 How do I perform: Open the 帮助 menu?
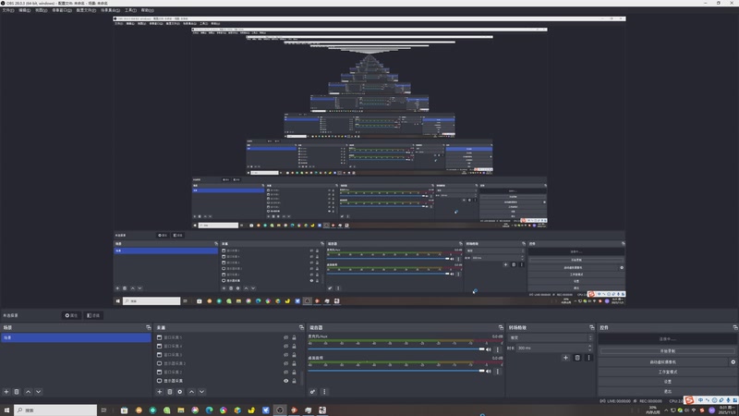[x=148, y=10]
